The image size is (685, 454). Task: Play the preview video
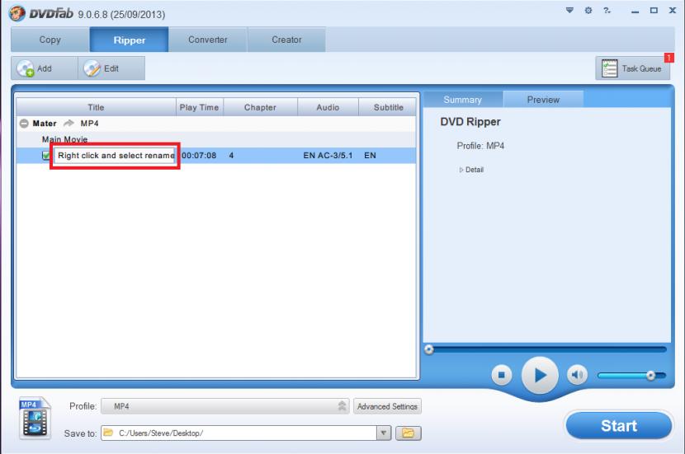(x=540, y=375)
